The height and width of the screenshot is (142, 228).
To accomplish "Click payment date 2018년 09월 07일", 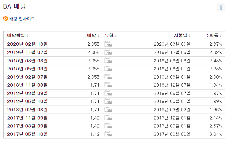I will point(172,93).
